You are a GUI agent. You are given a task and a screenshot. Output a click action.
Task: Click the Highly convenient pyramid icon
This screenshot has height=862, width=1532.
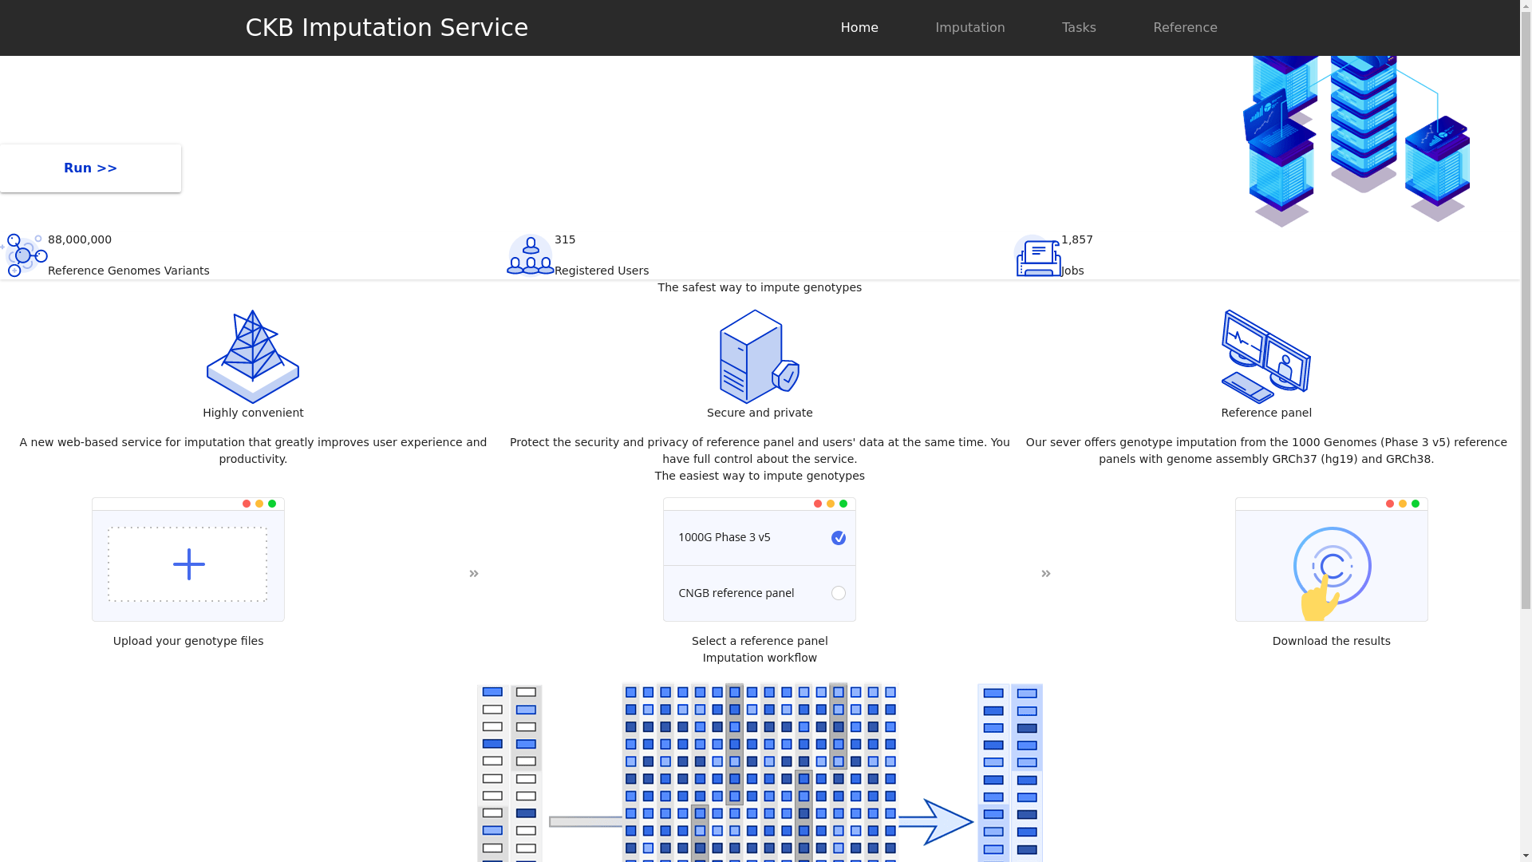253,357
